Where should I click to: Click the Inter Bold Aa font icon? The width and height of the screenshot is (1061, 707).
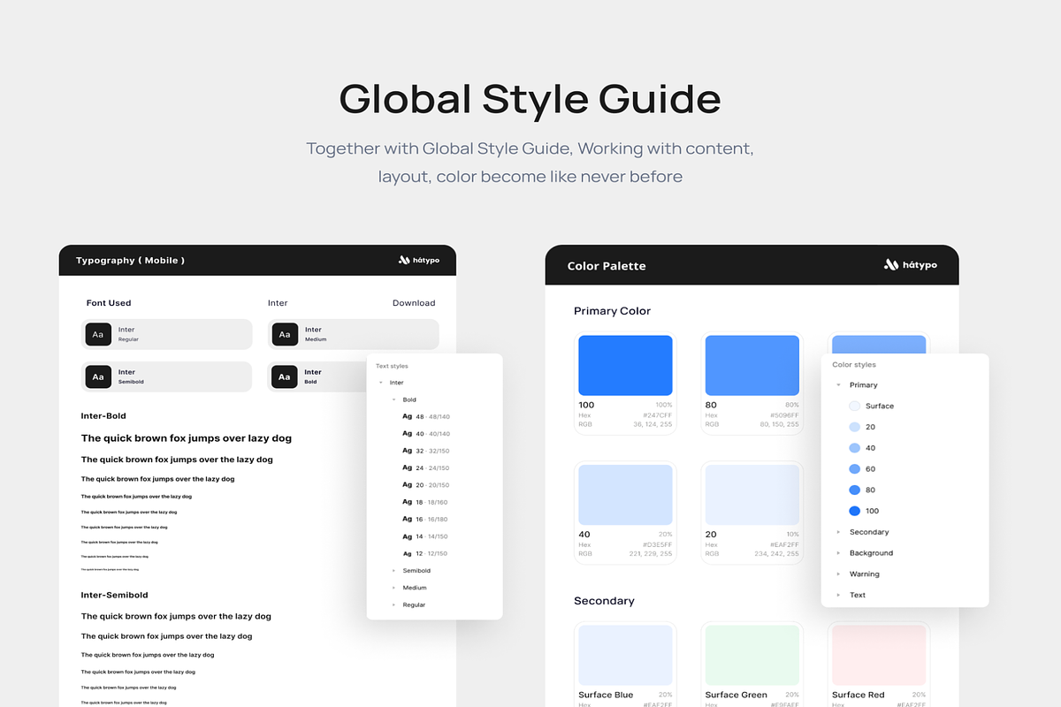point(284,376)
